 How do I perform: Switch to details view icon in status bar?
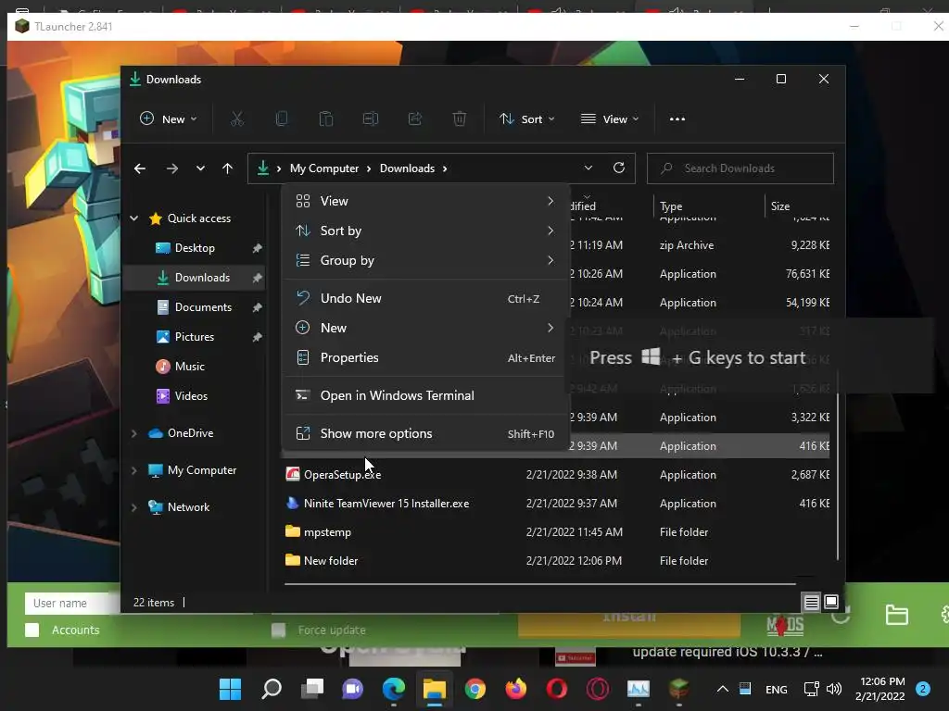(x=812, y=602)
